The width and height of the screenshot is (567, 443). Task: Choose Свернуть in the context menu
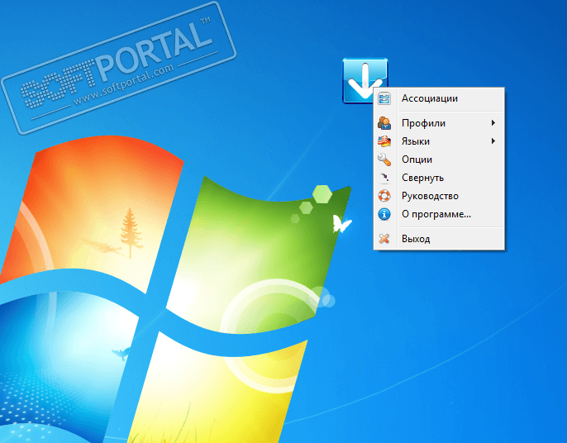[x=439, y=178]
